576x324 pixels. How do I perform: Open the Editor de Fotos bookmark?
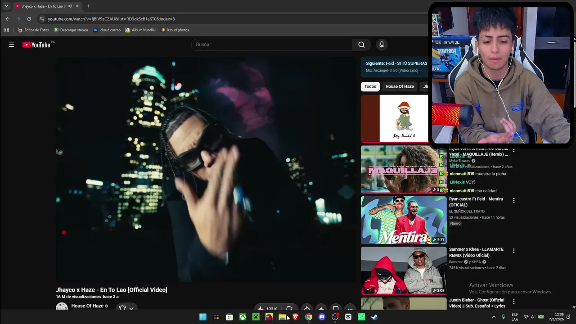33,30
